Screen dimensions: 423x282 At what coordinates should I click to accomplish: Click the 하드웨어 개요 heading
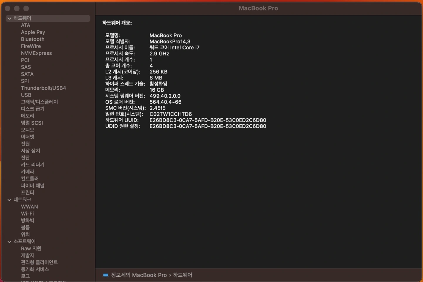[x=117, y=23]
